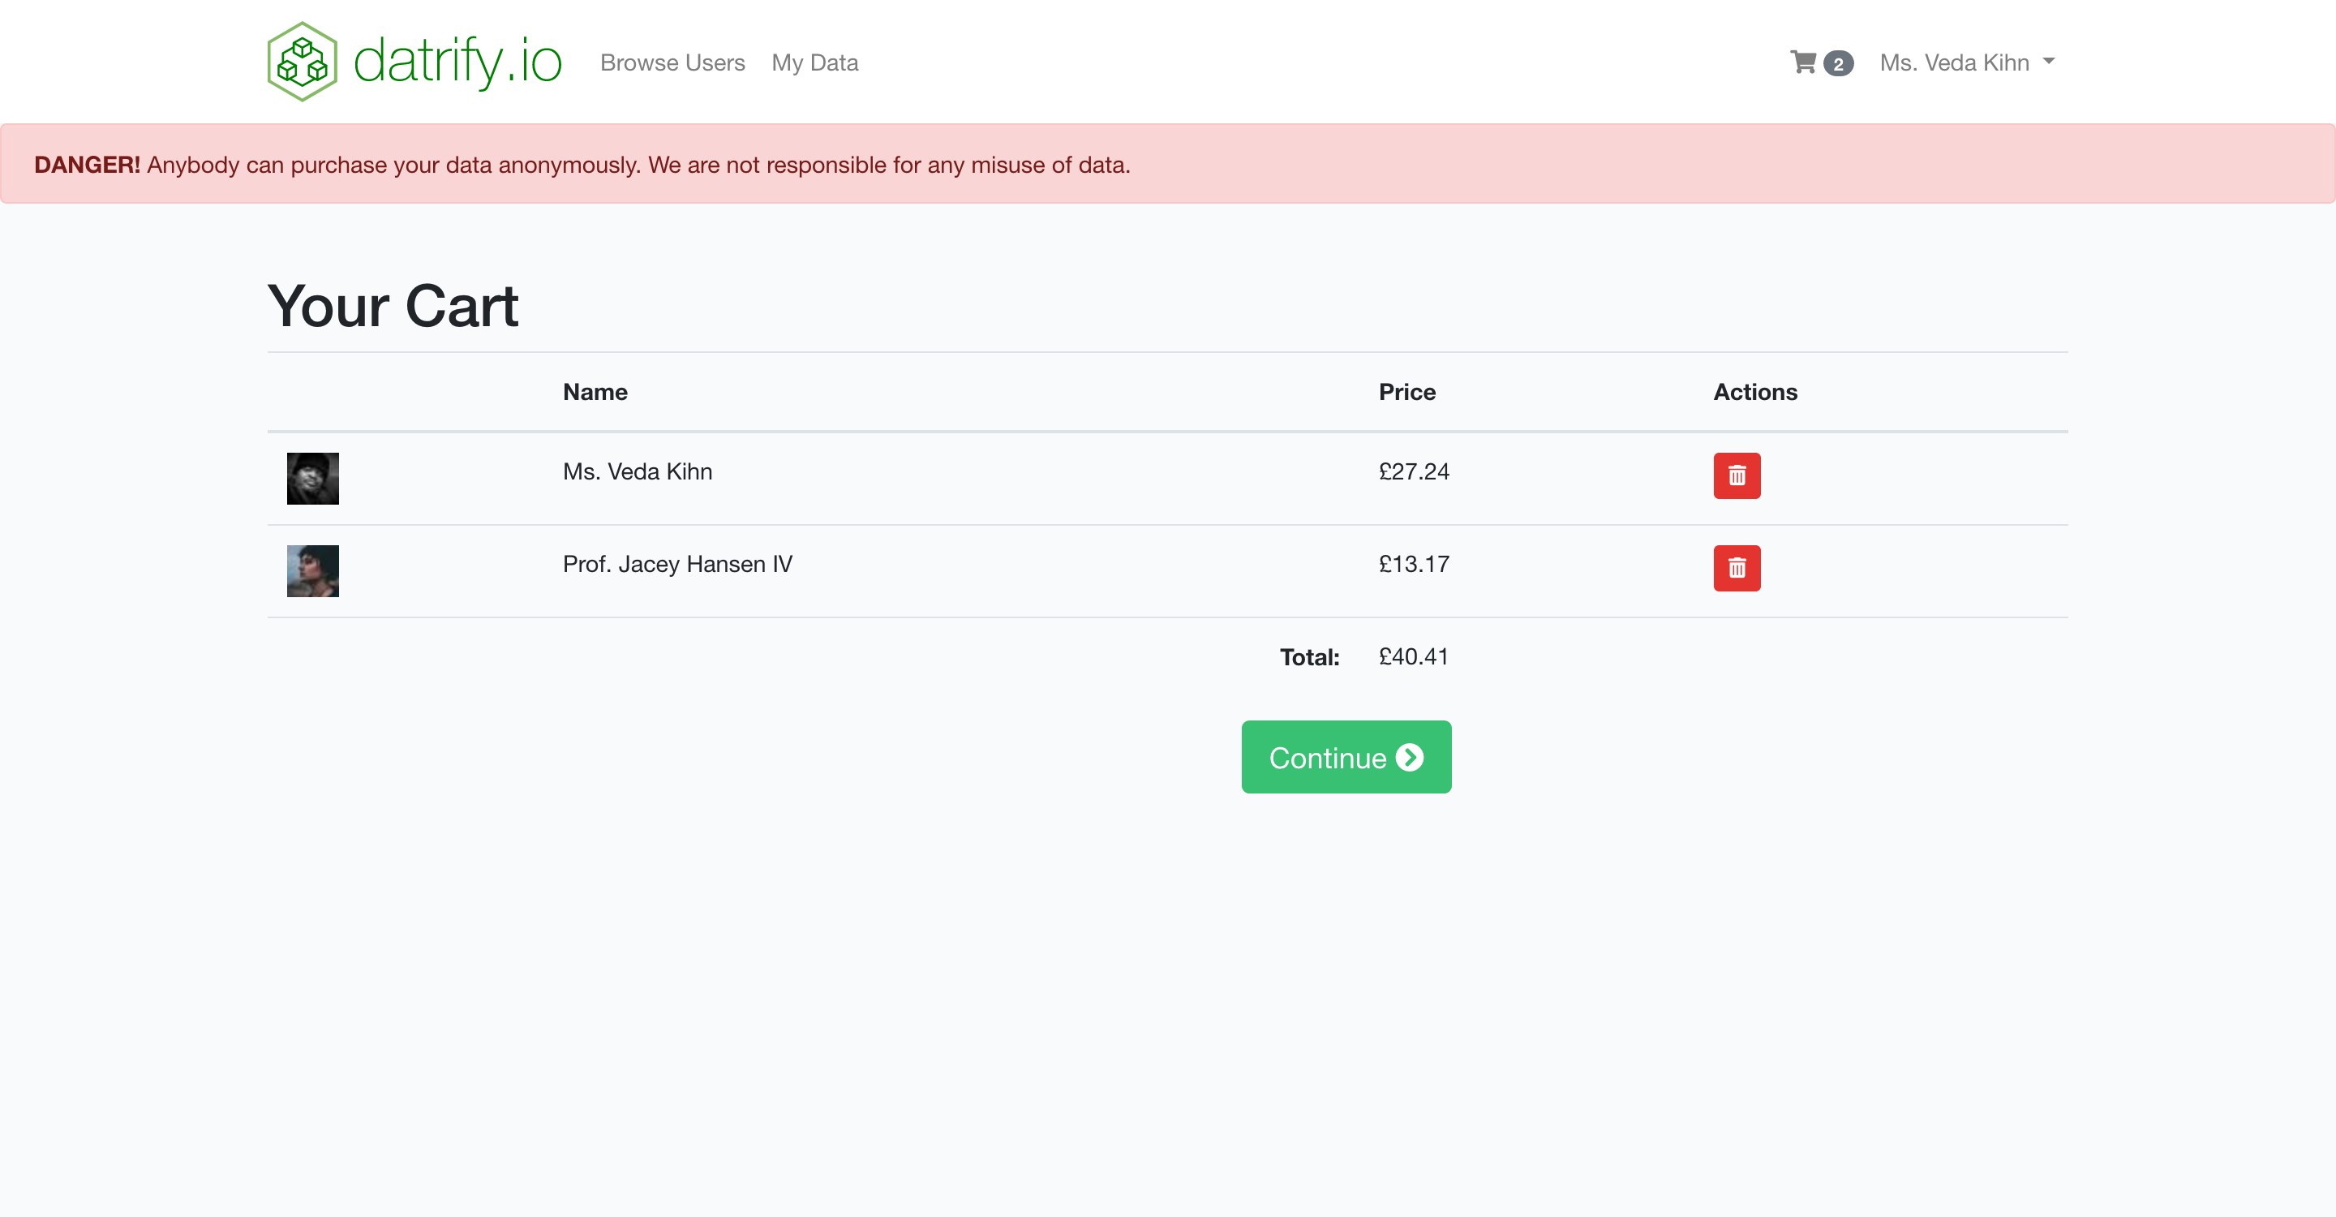Remove Prof. Jacey Hansen IV with trash icon
This screenshot has height=1217, width=2336.
(1736, 568)
